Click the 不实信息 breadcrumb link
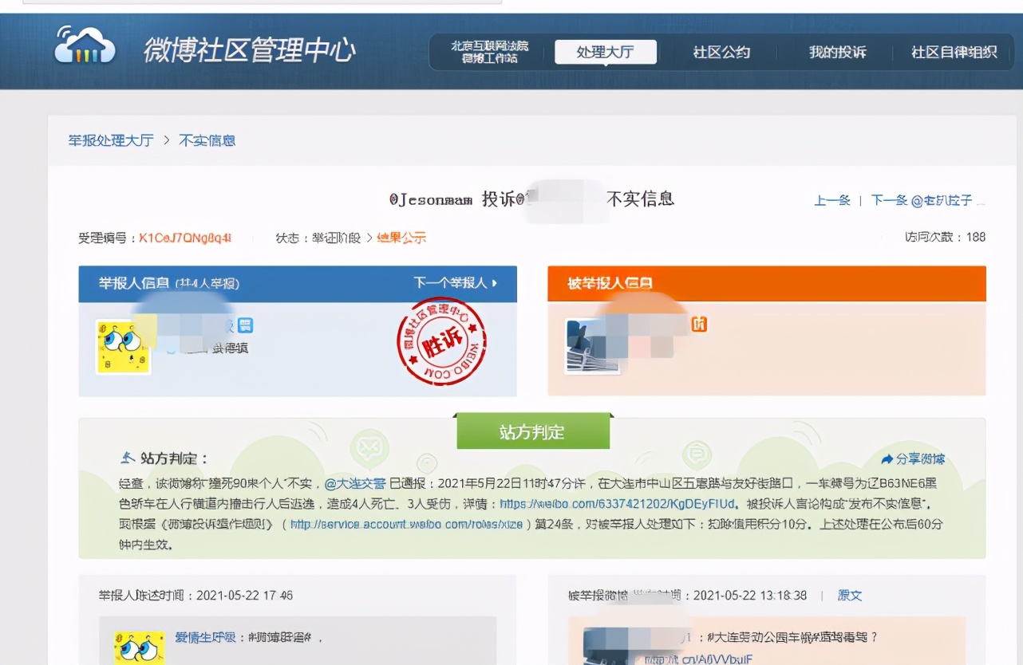The width and height of the screenshot is (1023, 665). [207, 140]
